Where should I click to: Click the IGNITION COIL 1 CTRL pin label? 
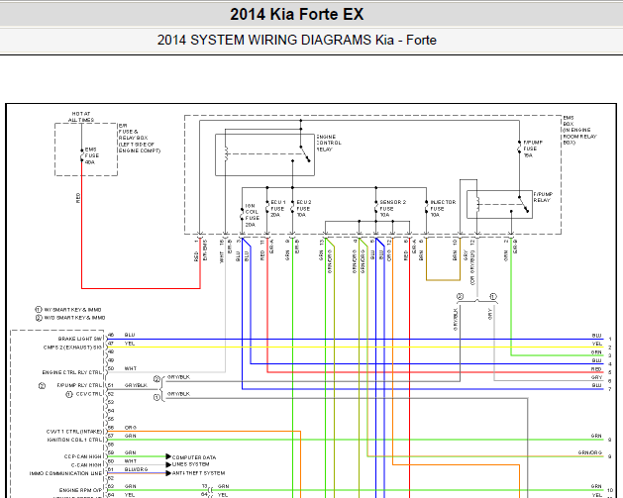[x=74, y=440]
